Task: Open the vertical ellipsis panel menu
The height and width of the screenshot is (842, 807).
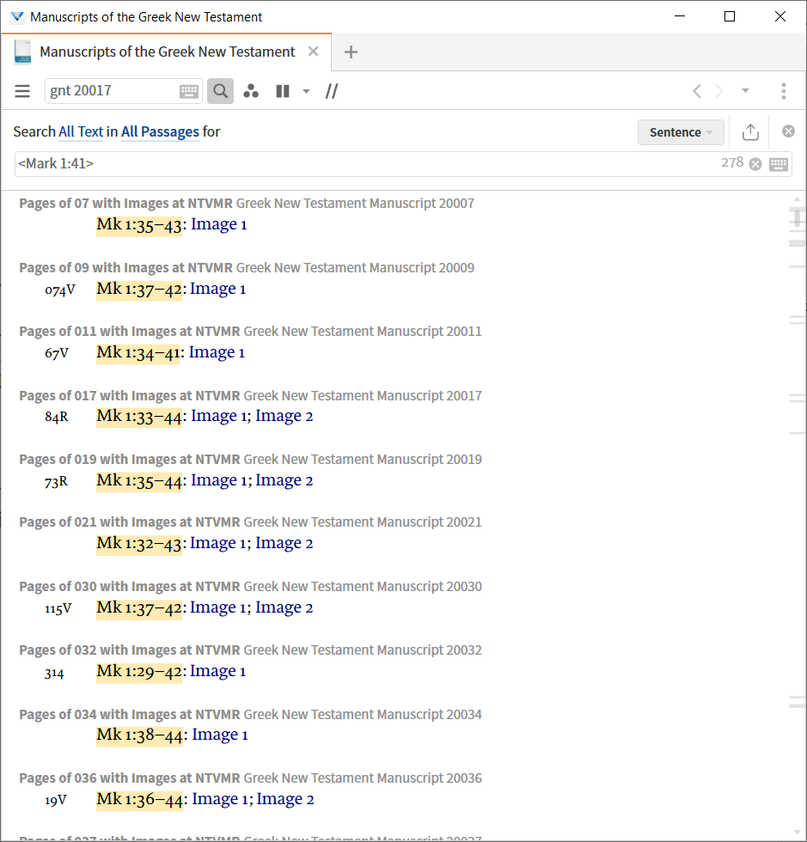Action: point(783,91)
